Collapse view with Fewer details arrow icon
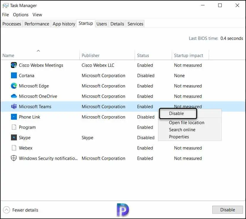 tap(7, 210)
